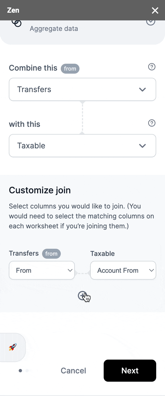Screen dimensions: 165x396
Task: Click the second step indicator dot
Action: pos(27,371)
